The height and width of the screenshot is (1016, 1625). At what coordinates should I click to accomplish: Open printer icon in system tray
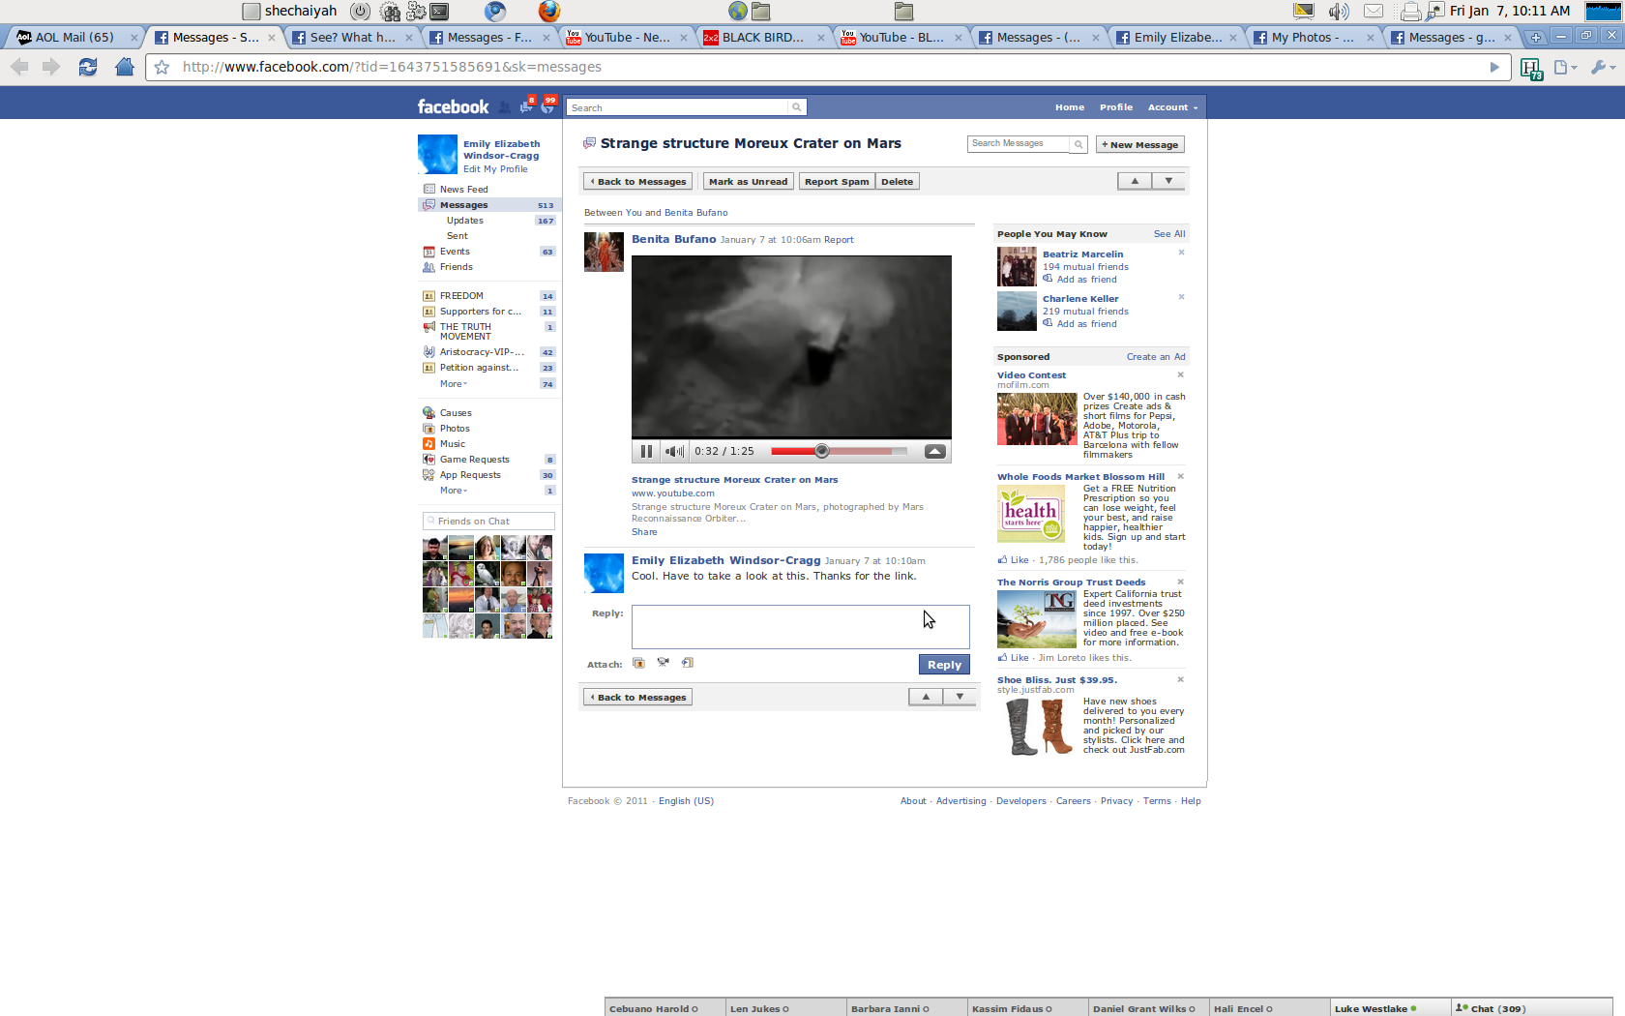click(1410, 12)
